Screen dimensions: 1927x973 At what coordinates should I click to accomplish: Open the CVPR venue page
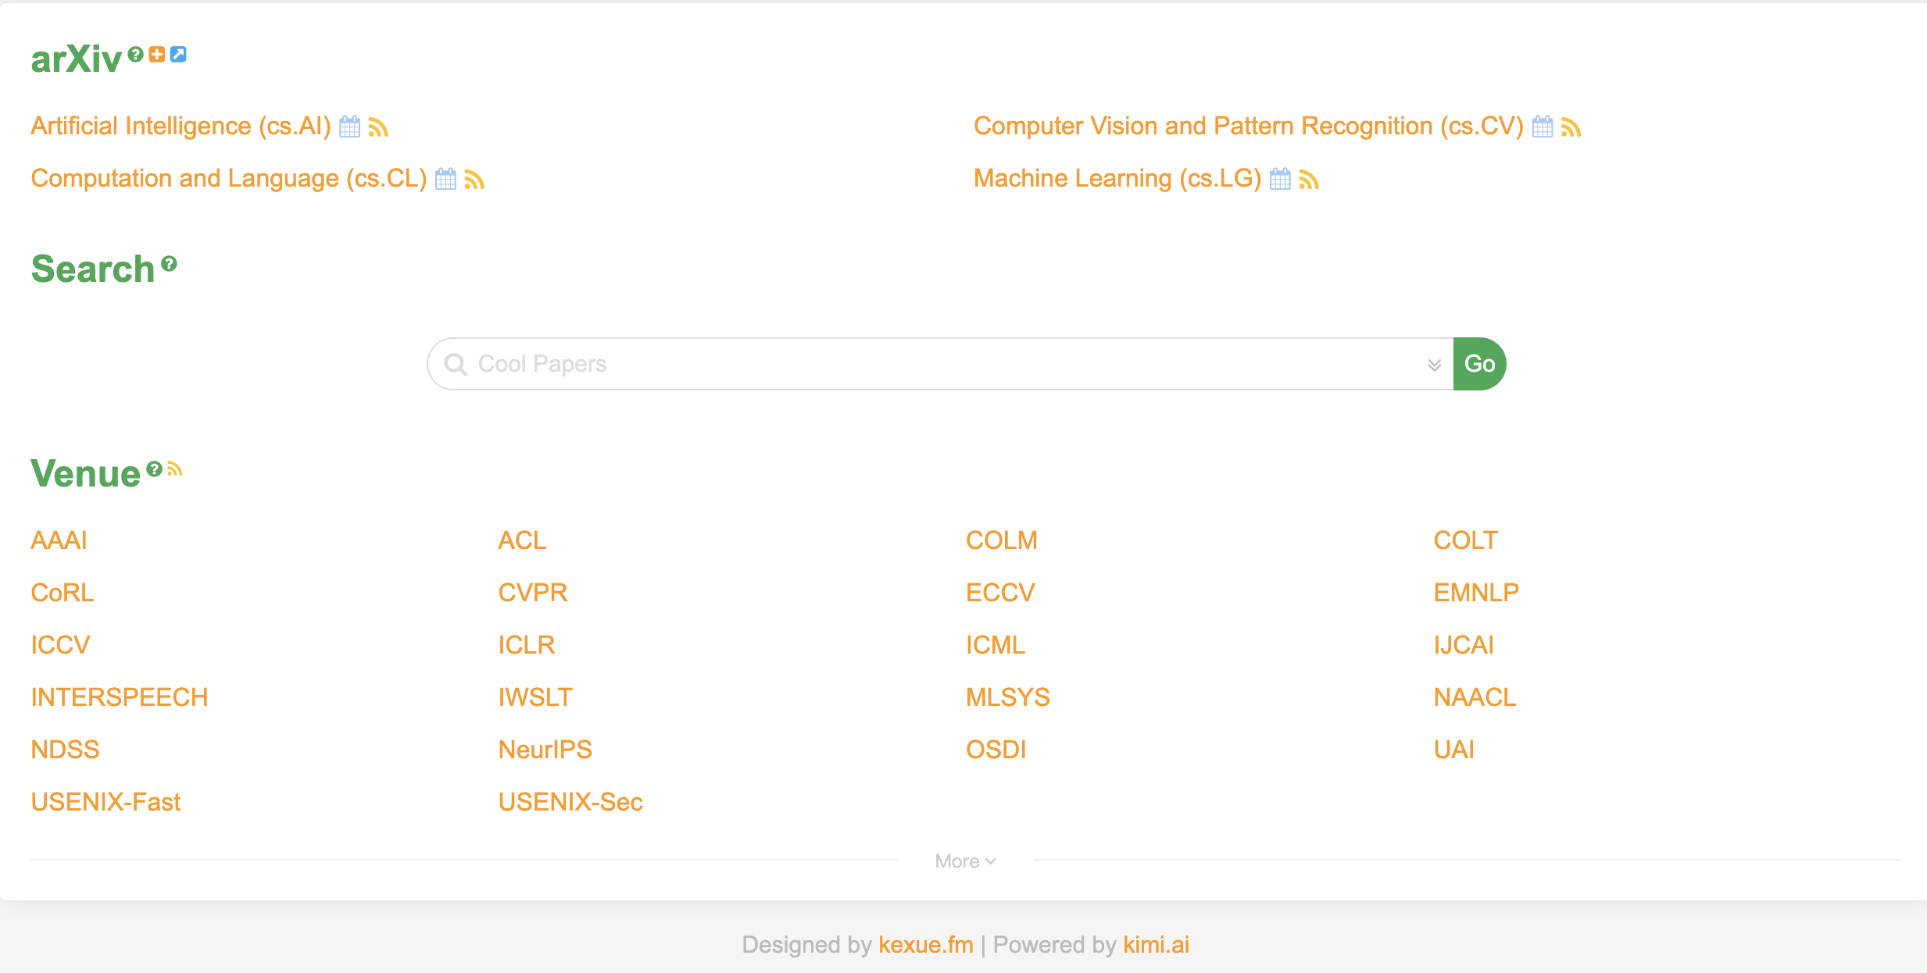click(x=532, y=593)
